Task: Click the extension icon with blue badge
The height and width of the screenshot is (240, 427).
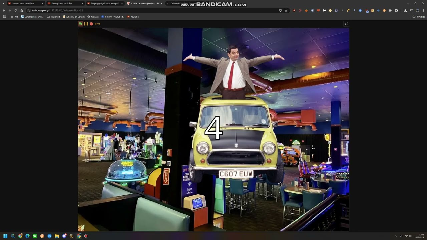Action: click(367, 11)
